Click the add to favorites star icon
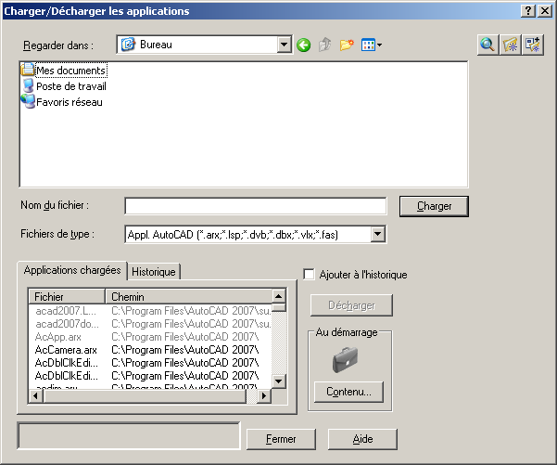This screenshot has height=465, width=557. pos(510,45)
